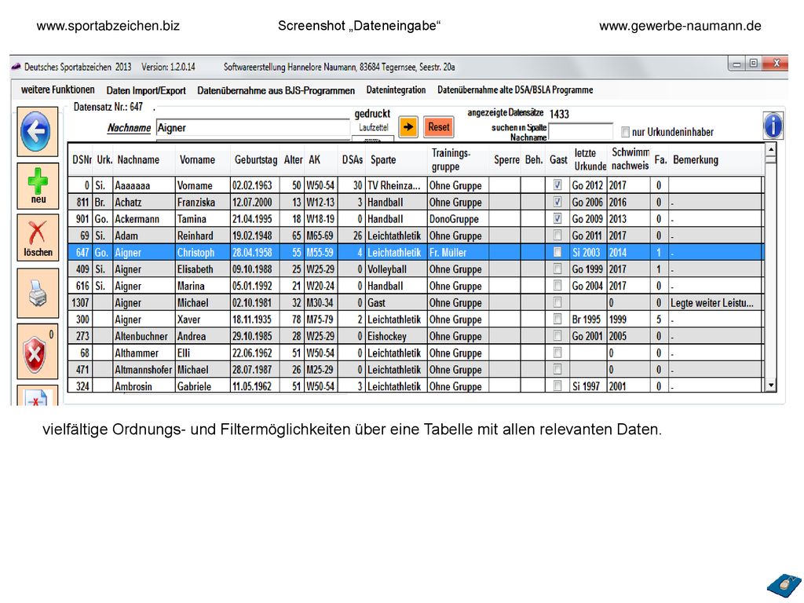Image resolution: width=804 pixels, height=603 pixels.
Task: Toggle Gast checkbox for Aigner Elisabeth
Action: point(557,269)
